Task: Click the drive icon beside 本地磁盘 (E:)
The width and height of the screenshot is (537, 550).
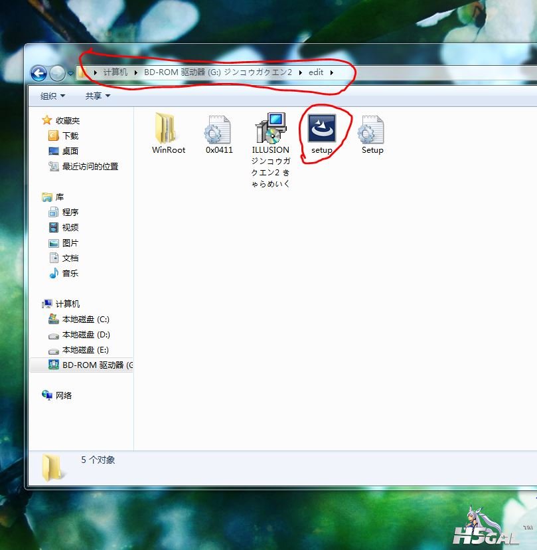Action: point(54,351)
